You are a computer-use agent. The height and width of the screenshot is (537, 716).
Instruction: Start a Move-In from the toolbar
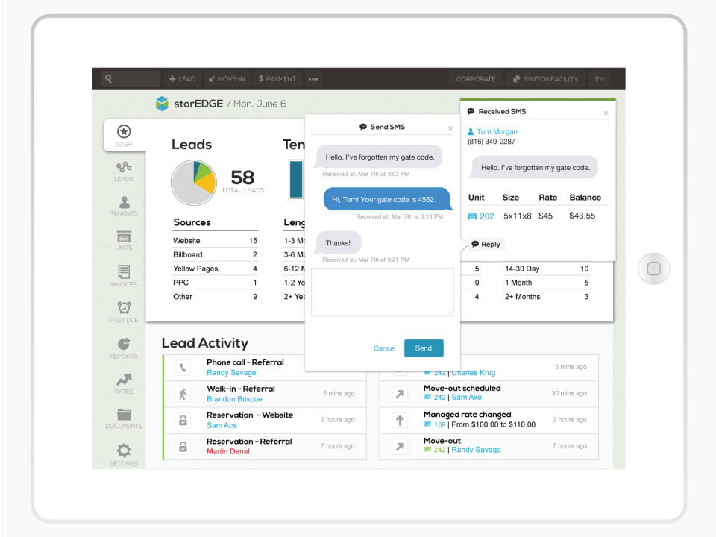pos(227,78)
